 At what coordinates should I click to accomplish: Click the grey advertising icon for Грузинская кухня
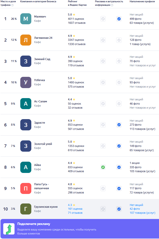pyautogui.click(x=103, y=209)
